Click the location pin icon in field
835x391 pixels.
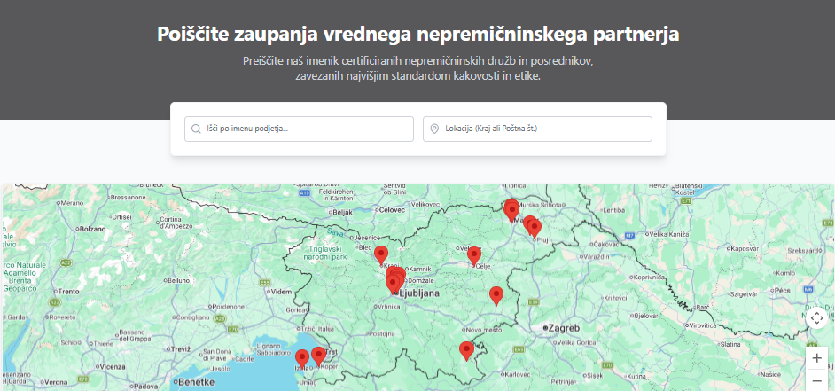tap(434, 129)
